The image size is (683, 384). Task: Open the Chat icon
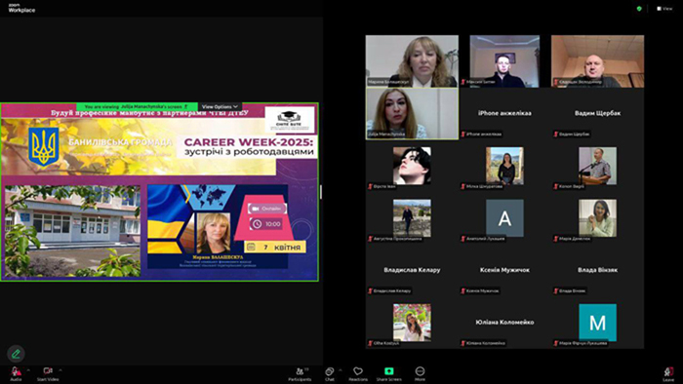(330, 371)
